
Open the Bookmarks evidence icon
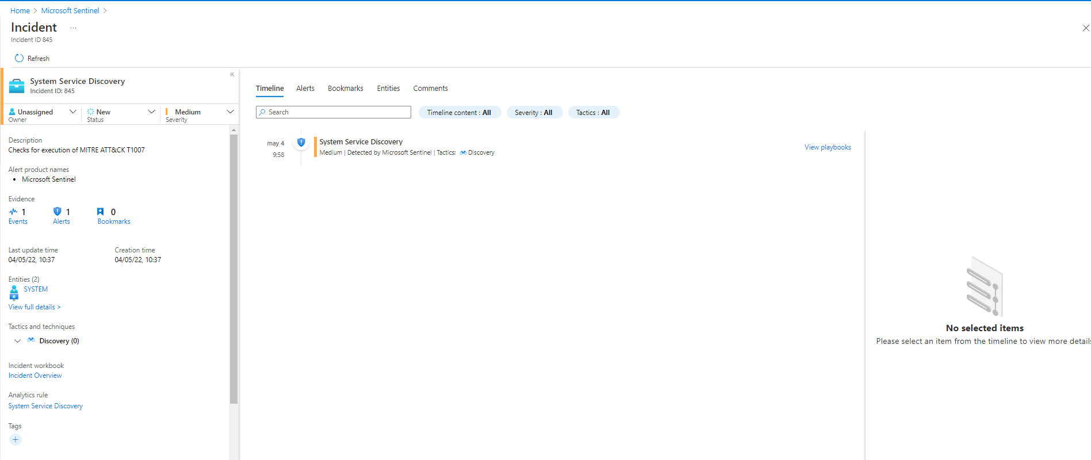pyautogui.click(x=101, y=212)
